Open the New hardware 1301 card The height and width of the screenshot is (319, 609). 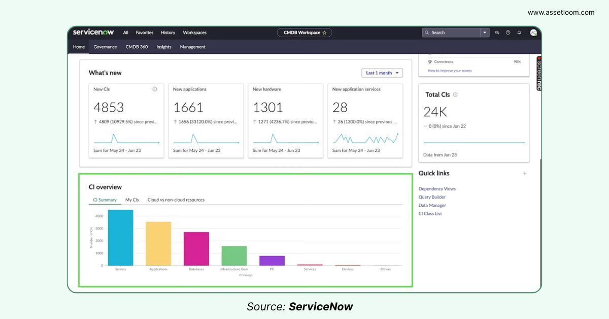[286, 121]
